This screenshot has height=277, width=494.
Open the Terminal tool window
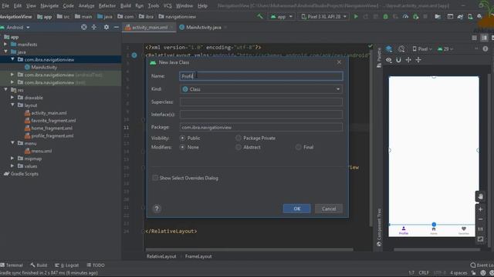tap(12, 265)
